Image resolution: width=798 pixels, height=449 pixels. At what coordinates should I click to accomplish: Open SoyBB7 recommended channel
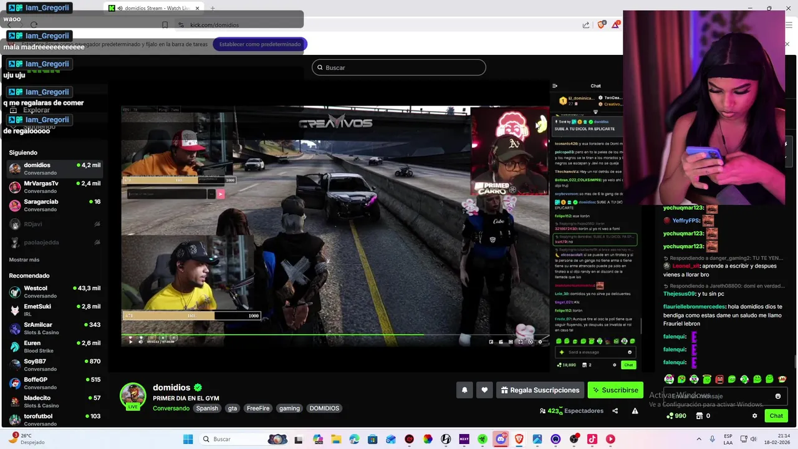[x=54, y=365]
